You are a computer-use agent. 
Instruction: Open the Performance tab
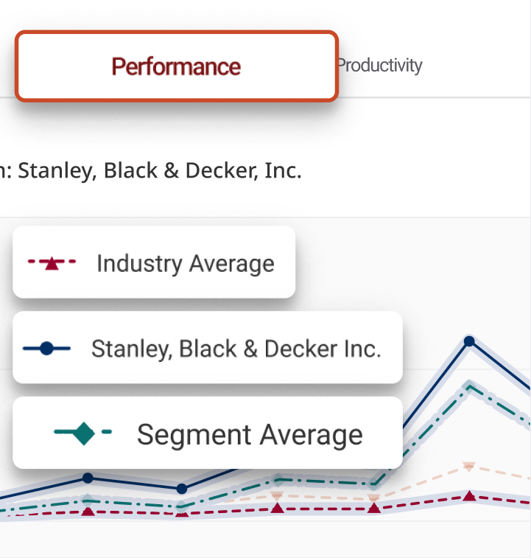[176, 66]
